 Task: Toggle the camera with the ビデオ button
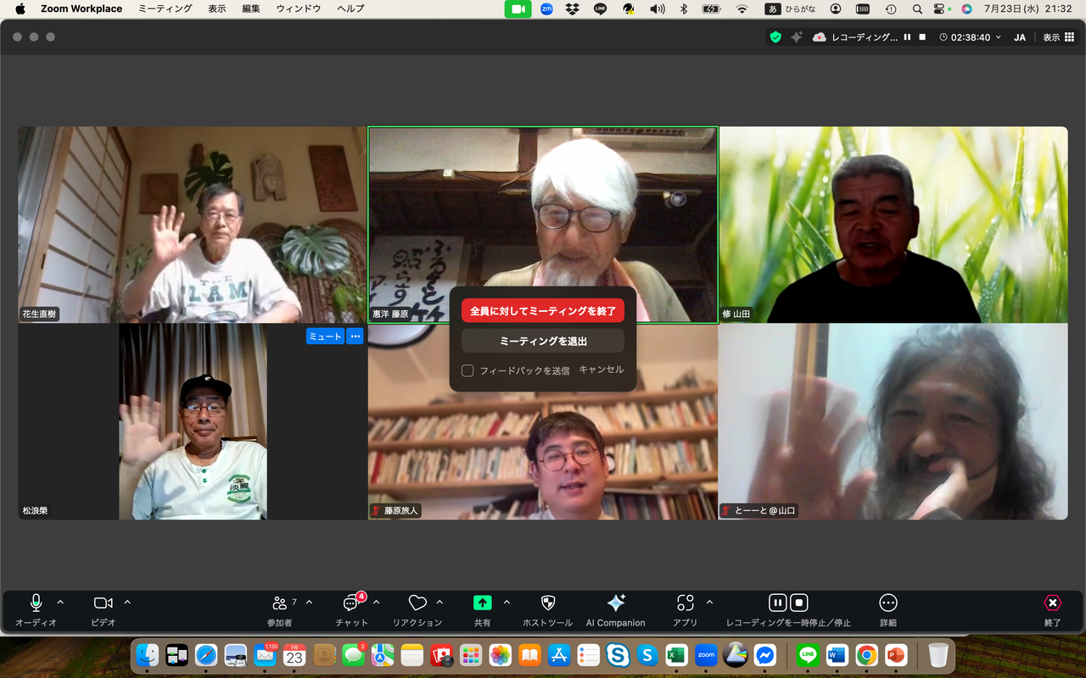pos(103,610)
